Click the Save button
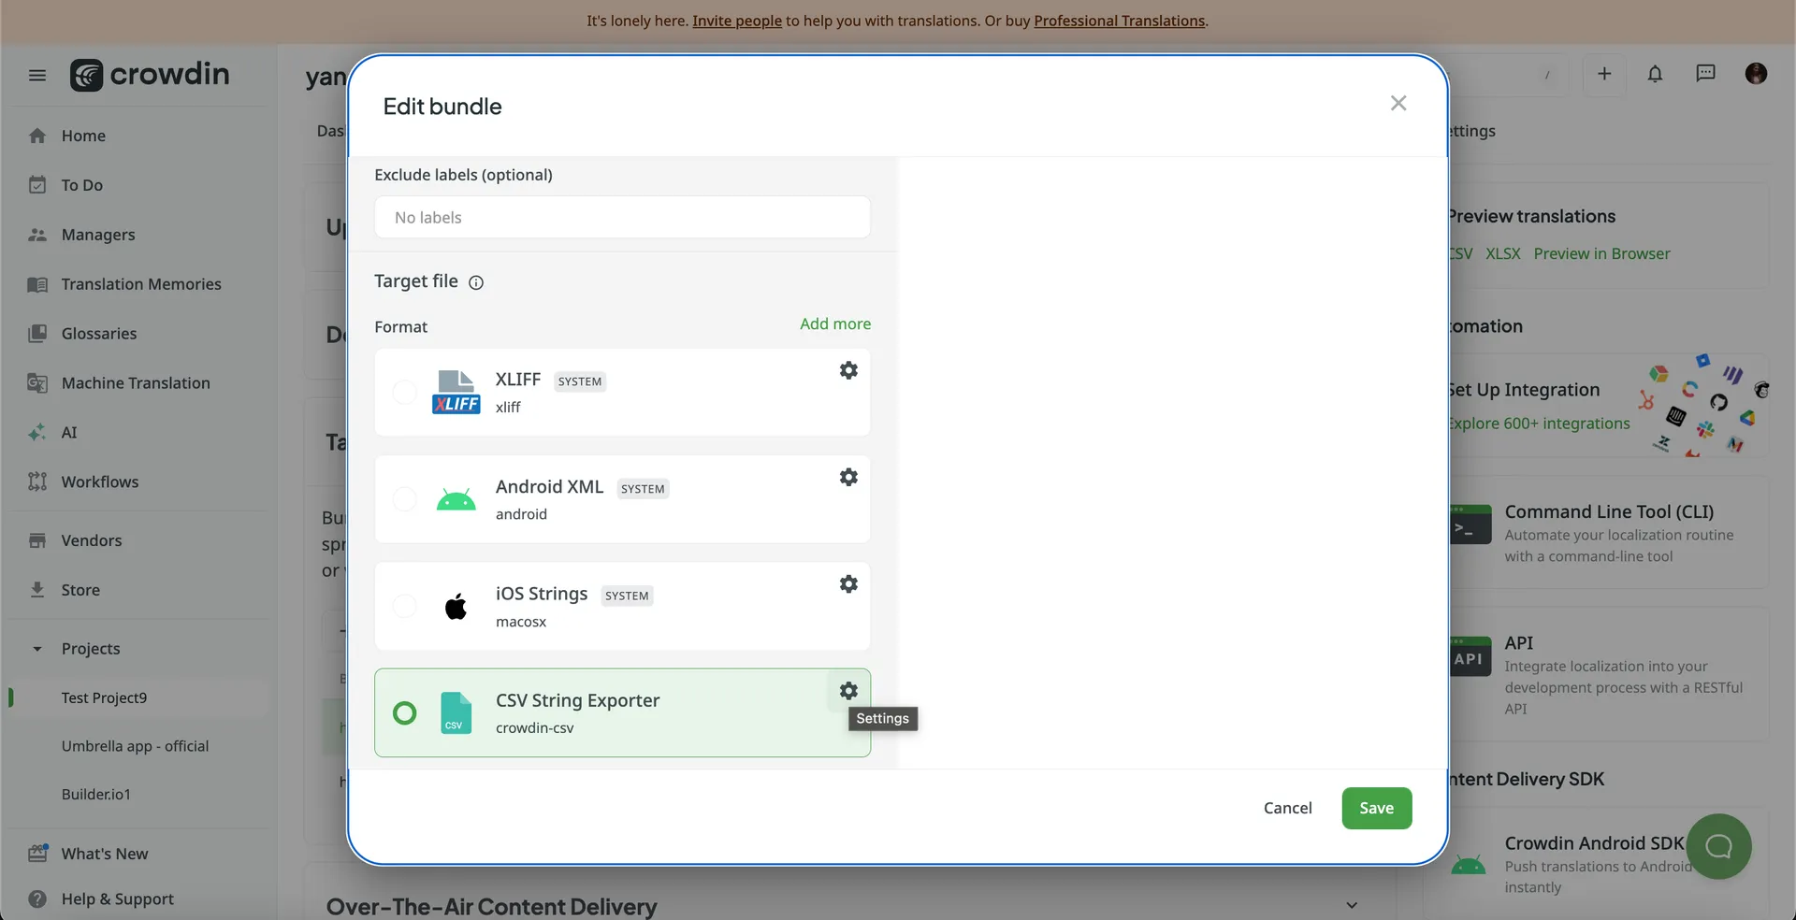 [x=1376, y=809]
